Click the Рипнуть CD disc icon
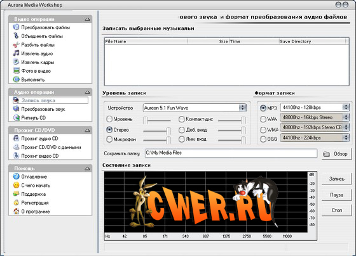 [x=16, y=118]
